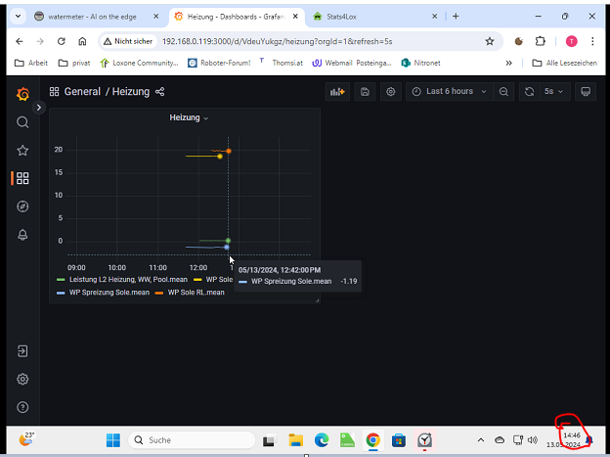Zoom out the time range
Image resolution: width=610 pixels, height=457 pixels.
tap(504, 91)
